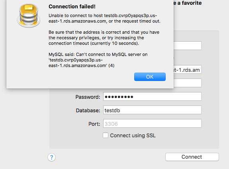Click the Connect button
Screen dimensions: 229x169
192,157
